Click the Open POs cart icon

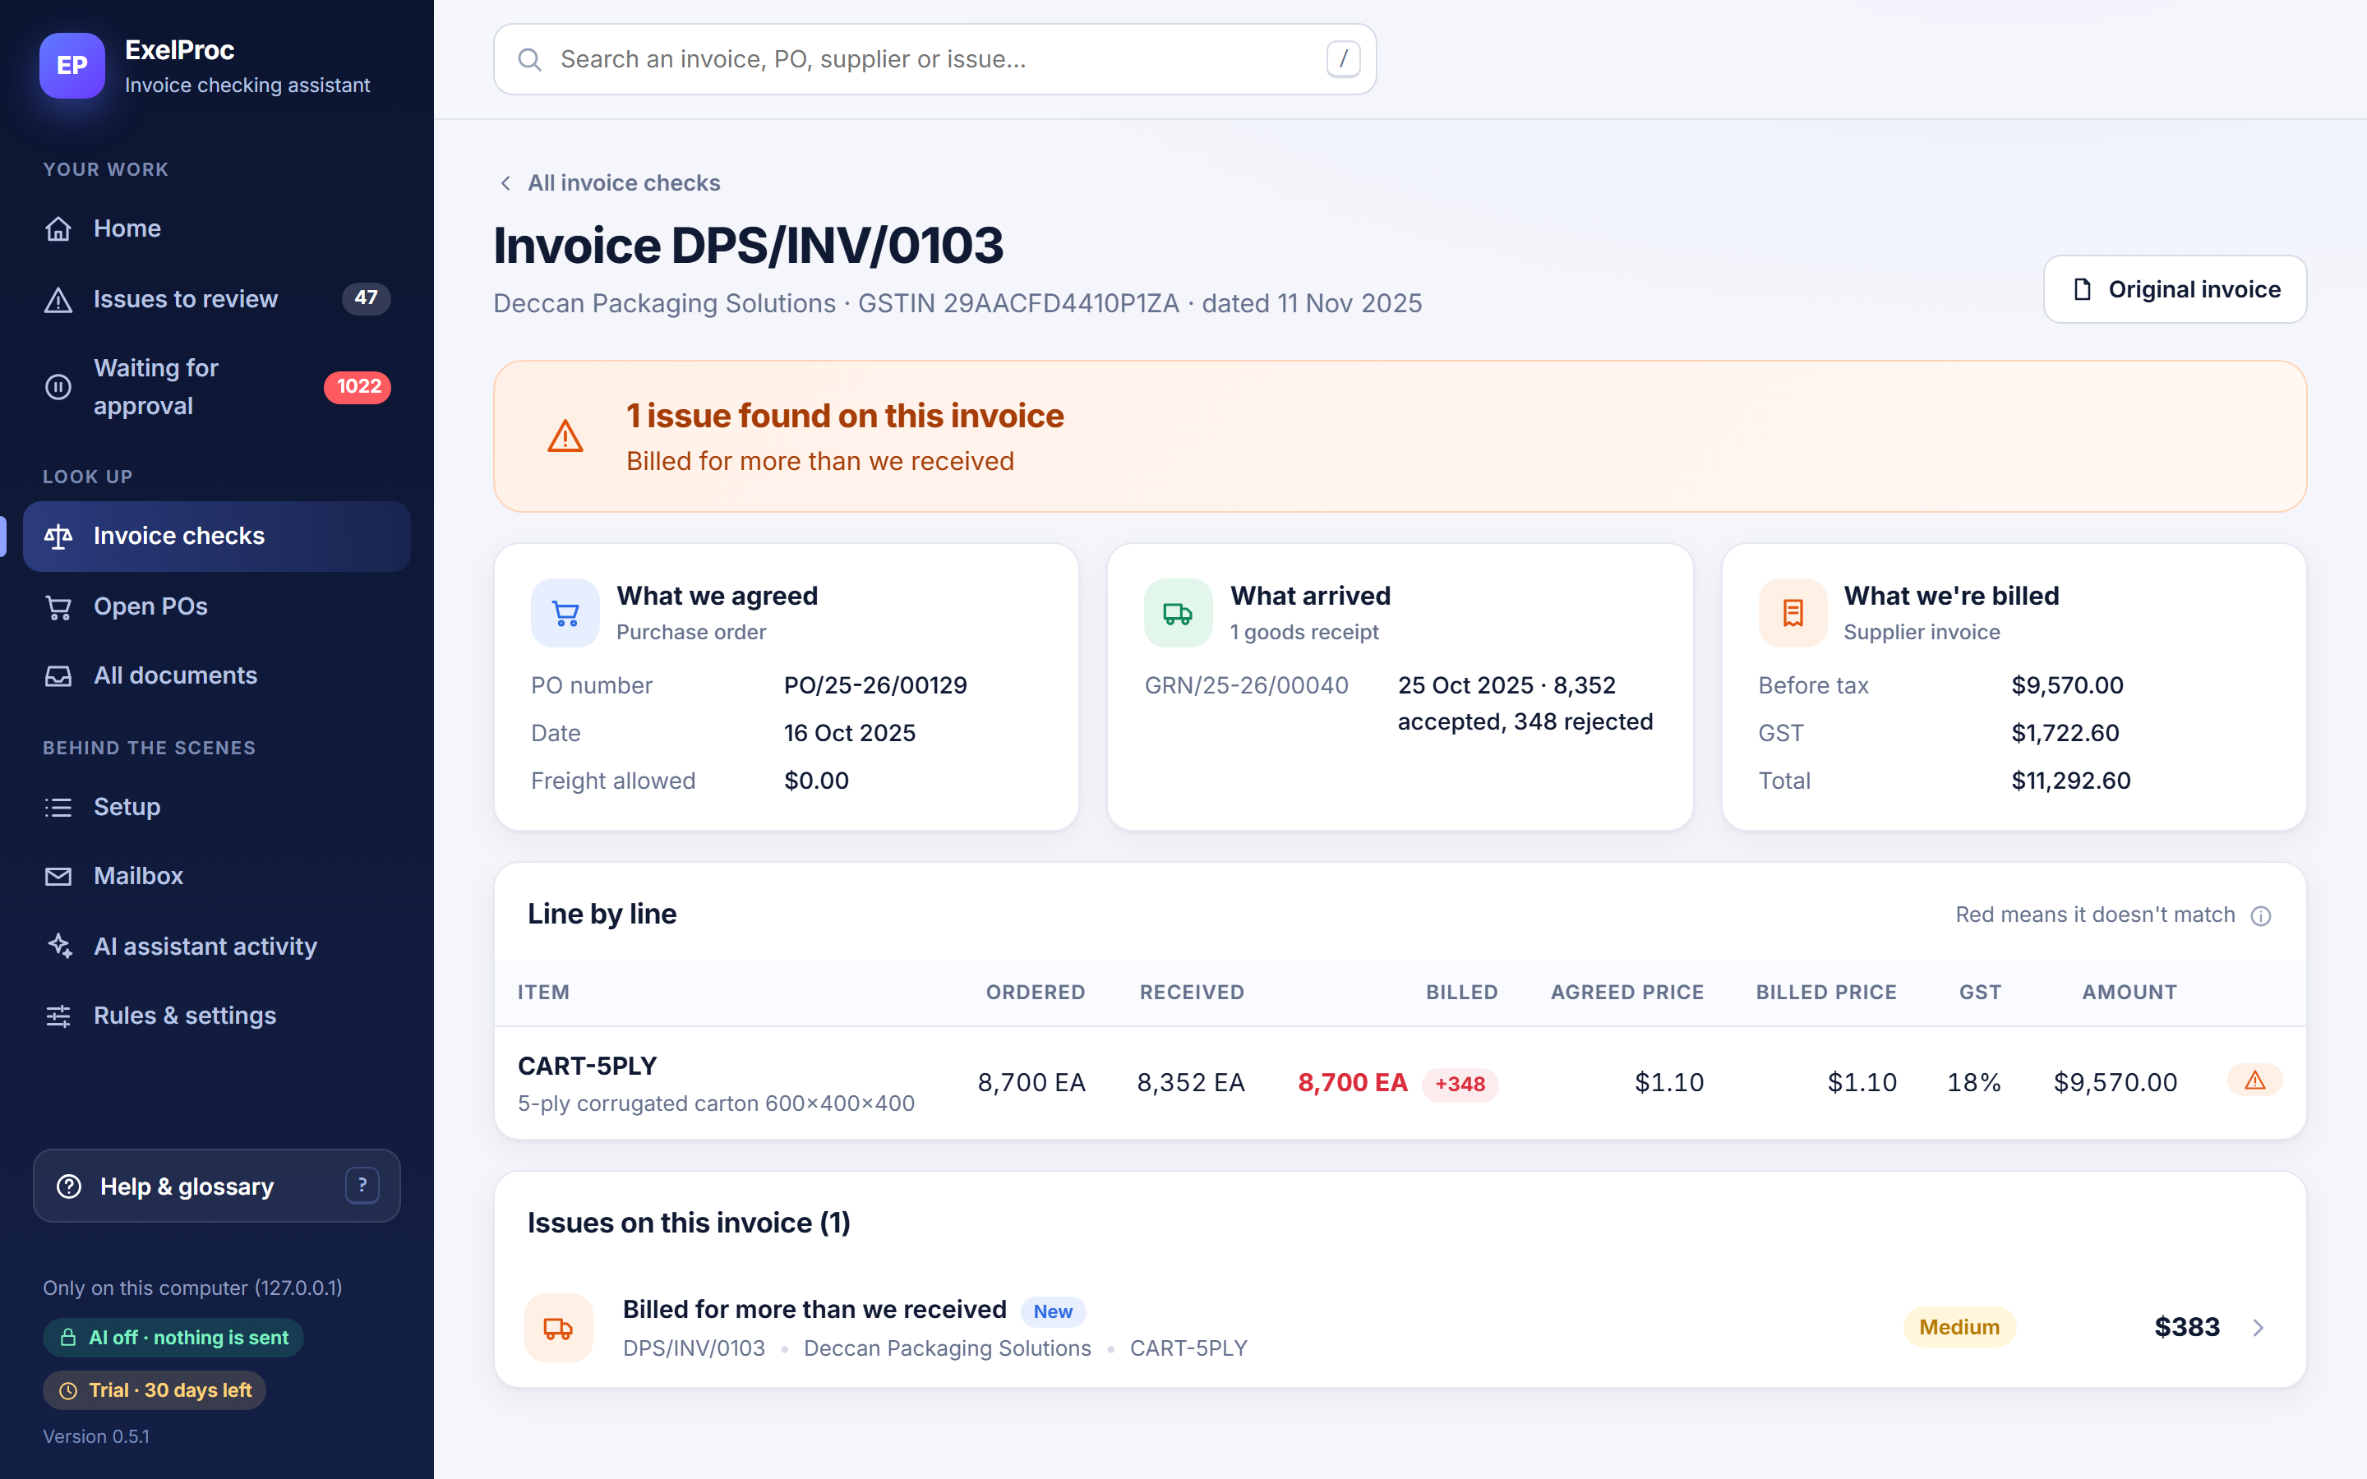(58, 606)
